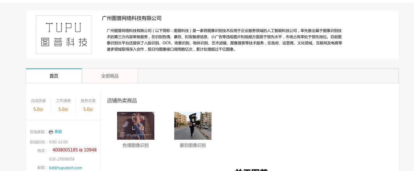Click the TUPU 图普科技 company logo
This screenshot has height=171, width=414.
(64, 35)
